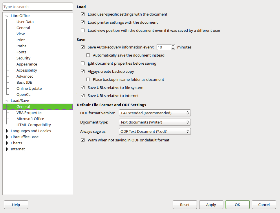Enable Automatically save the document instead
280x213 pixels.
pyautogui.click(x=88, y=55)
